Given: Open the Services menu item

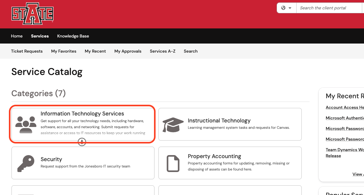Looking at the screenshot, I should coord(40,36).
